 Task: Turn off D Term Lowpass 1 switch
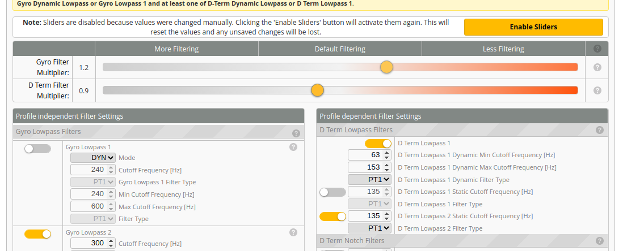(378, 144)
